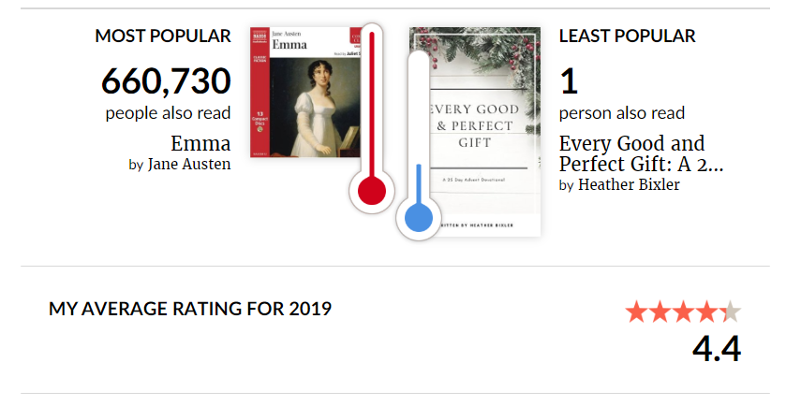This screenshot has height=406, width=786.
Task: Click the red thermometer icon
Action: (x=372, y=118)
